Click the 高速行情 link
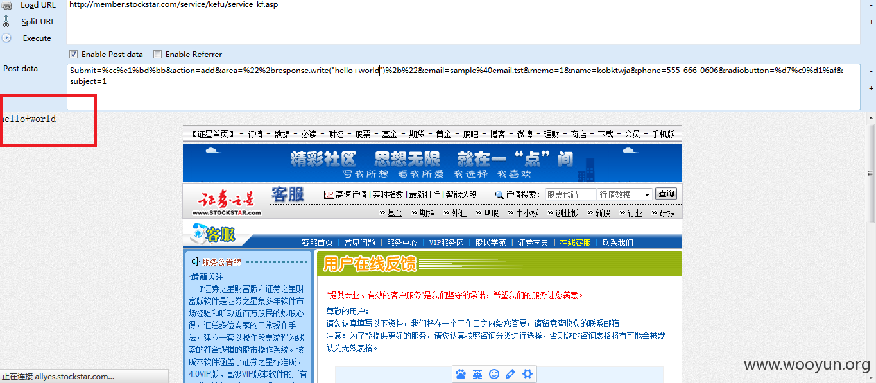This screenshot has width=876, height=383. point(351,194)
